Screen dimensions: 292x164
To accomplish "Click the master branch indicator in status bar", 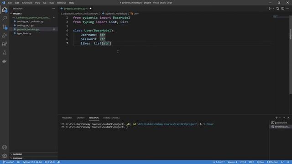I will pyautogui.click(x=9, y=162).
